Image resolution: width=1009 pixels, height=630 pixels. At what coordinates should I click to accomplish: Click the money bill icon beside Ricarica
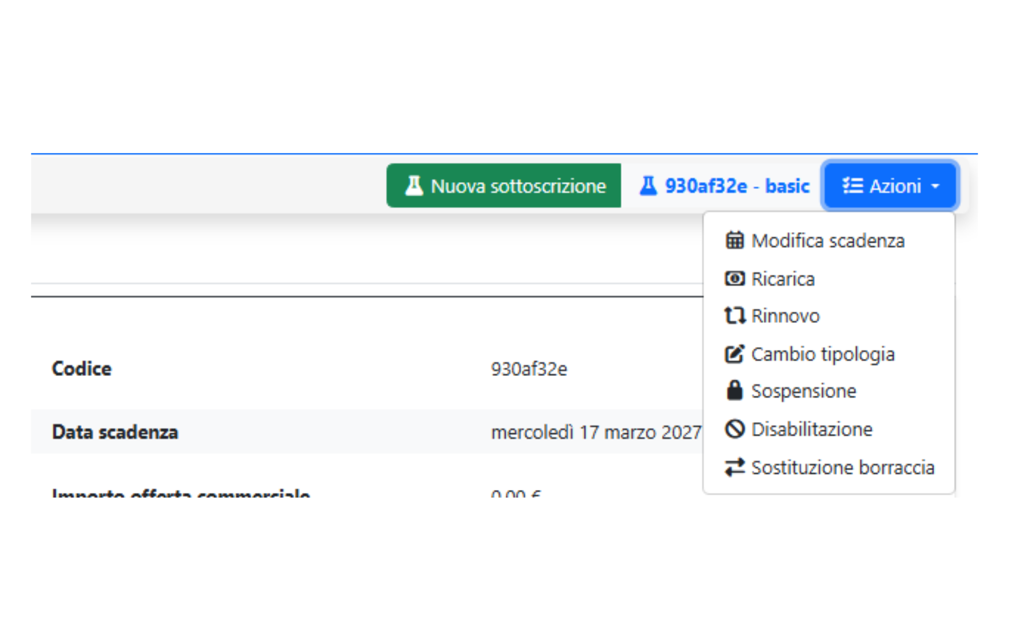[735, 279]
